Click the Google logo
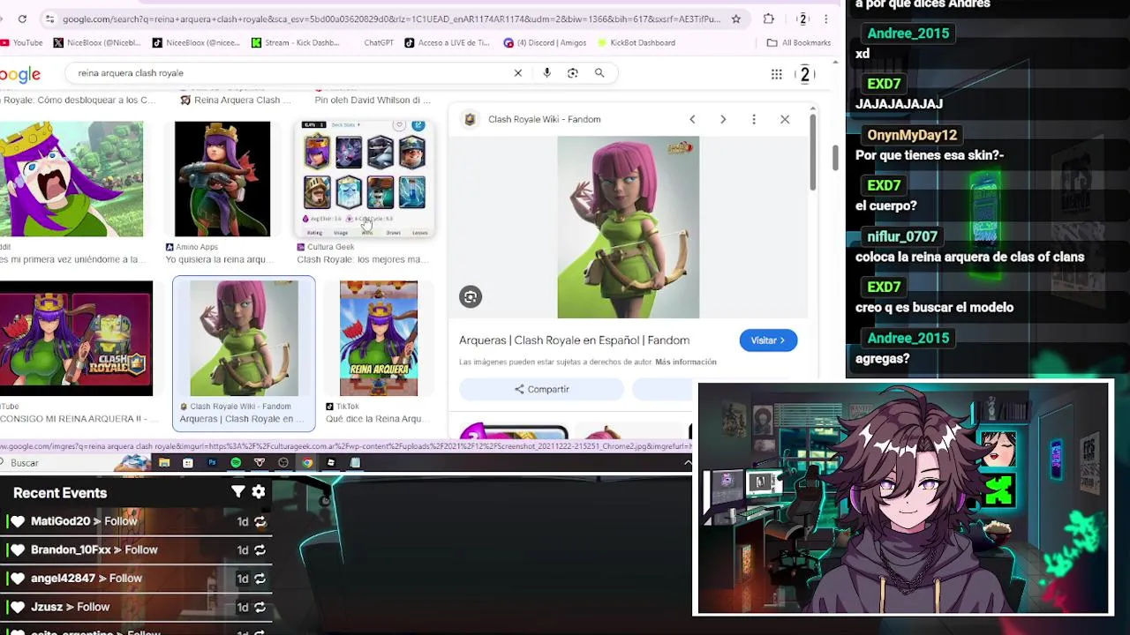Screen dimensions: 1130x635 click(x=20, y=75)
